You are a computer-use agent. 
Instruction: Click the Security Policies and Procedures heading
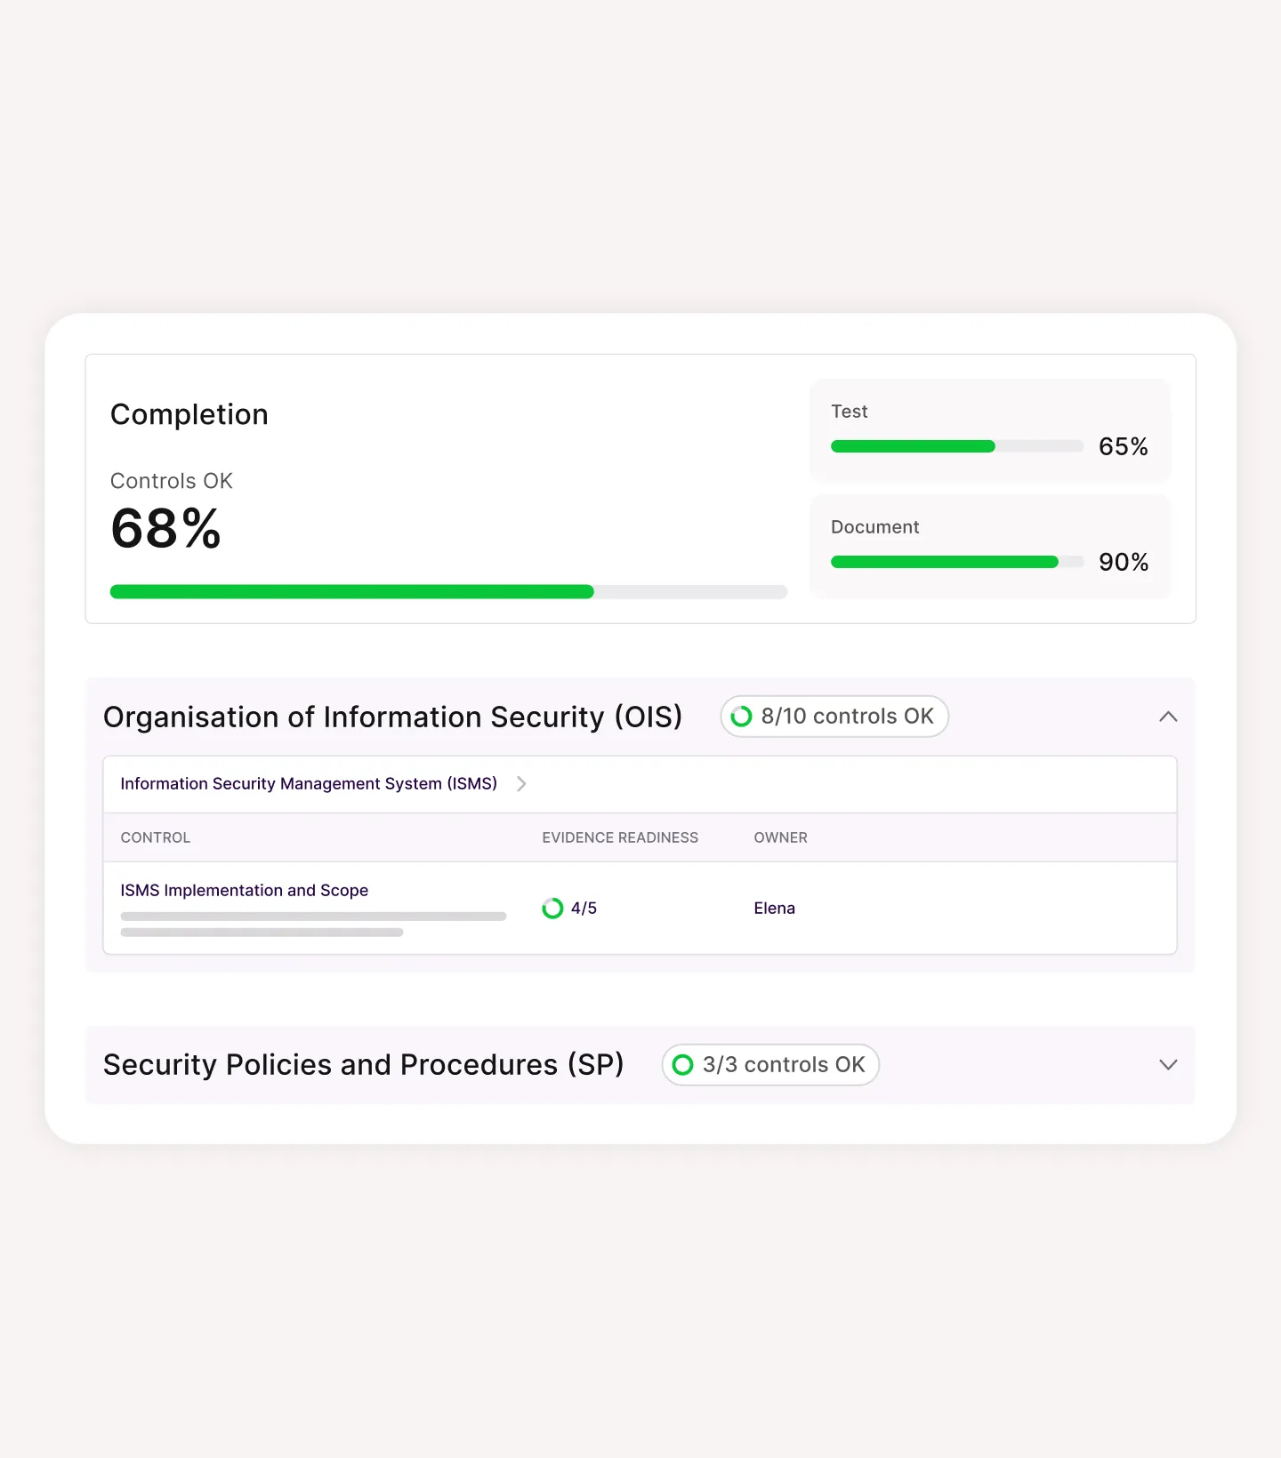click(364, 1064)
